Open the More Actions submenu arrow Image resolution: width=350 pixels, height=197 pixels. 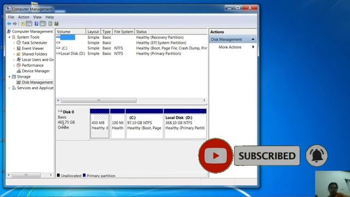(x=253, y=47)
